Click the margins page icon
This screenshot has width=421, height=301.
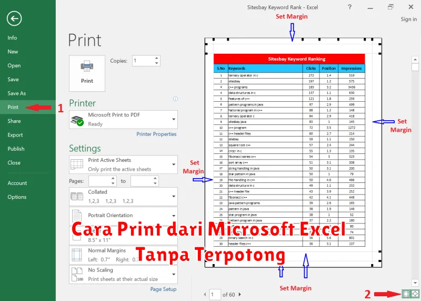[77, 255]
